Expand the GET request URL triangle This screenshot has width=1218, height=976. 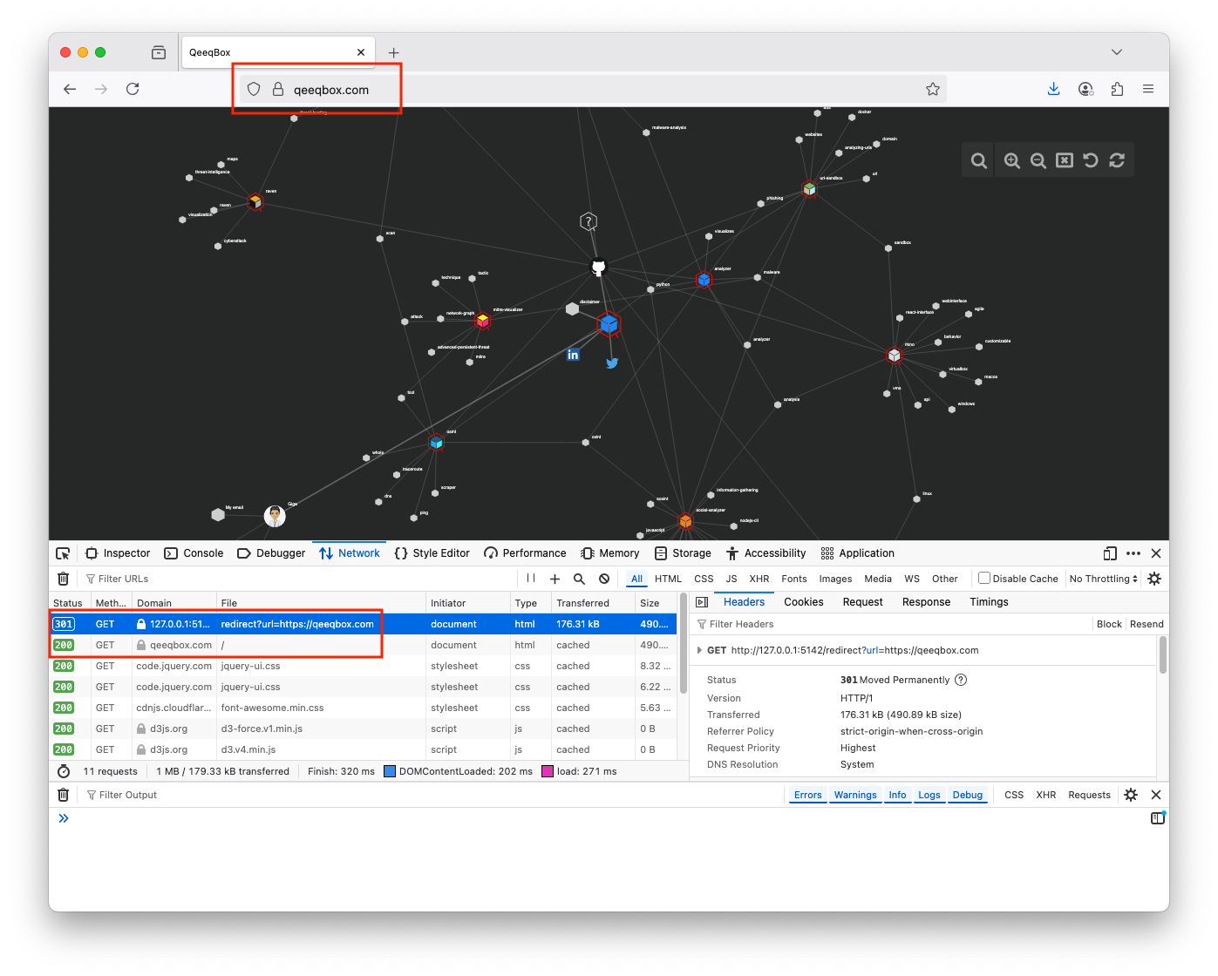coord(699,650)
